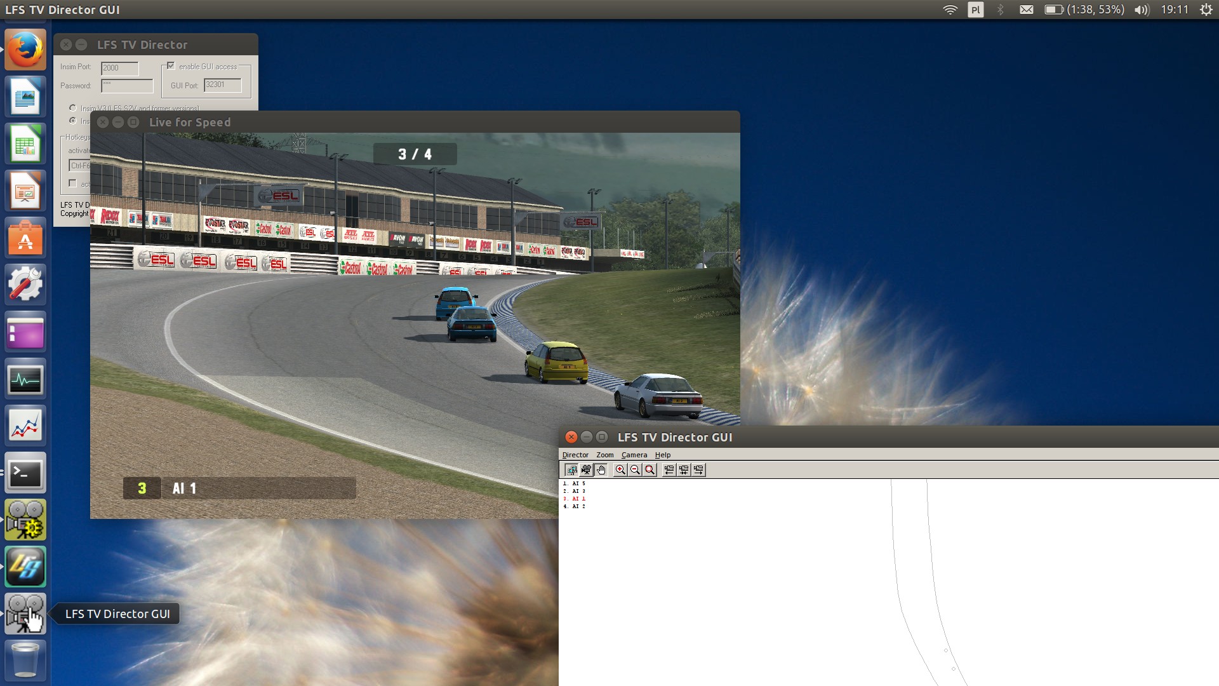Open the Camera menu
Viewport: 1219px width, 686px height.
tap(634, 455)
